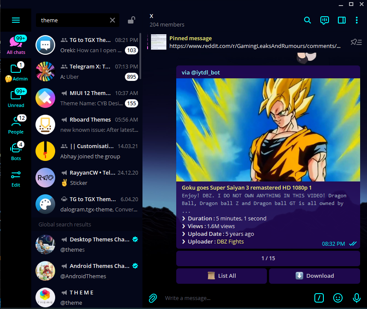Open the emoji picker
This screenshot has width=367, height=309.
click(338, 298)
